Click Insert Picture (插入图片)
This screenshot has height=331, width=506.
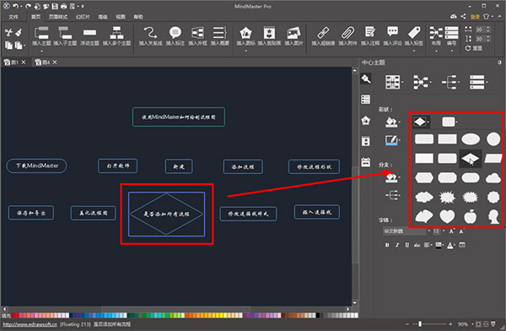tap(293, 35)
